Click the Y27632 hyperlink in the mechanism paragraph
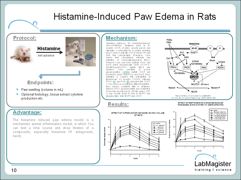 [126, 72]
